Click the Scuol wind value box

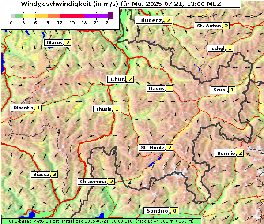[x=232, y=90]
